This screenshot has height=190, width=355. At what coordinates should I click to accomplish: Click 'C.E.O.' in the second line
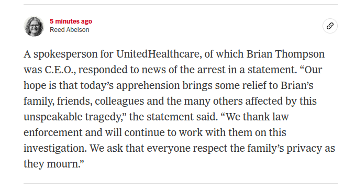pos(61,70)
